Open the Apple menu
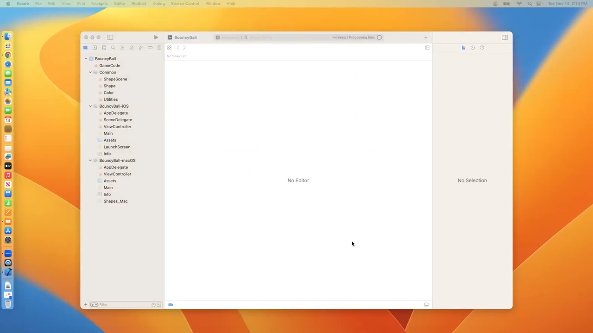The height and width of the screenshot is (333, 593). pyautogui.click(x=8, y=4)
